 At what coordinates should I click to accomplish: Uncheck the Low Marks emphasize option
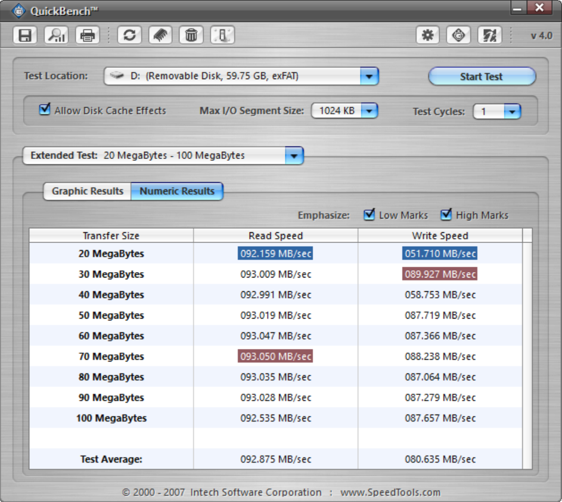[x=370, y=214]
